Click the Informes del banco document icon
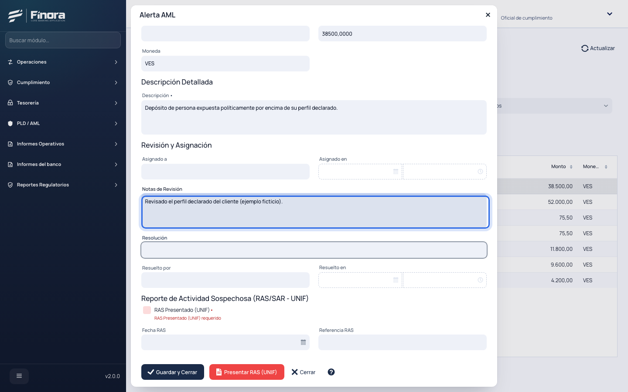Viewport: 628px width, 392px height. coord(10,164)
